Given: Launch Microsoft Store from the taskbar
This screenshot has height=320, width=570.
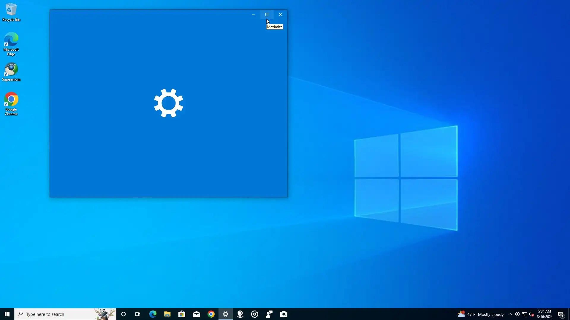Looking at the screenshot, I should pyautogui.click(x=182, y=314).
